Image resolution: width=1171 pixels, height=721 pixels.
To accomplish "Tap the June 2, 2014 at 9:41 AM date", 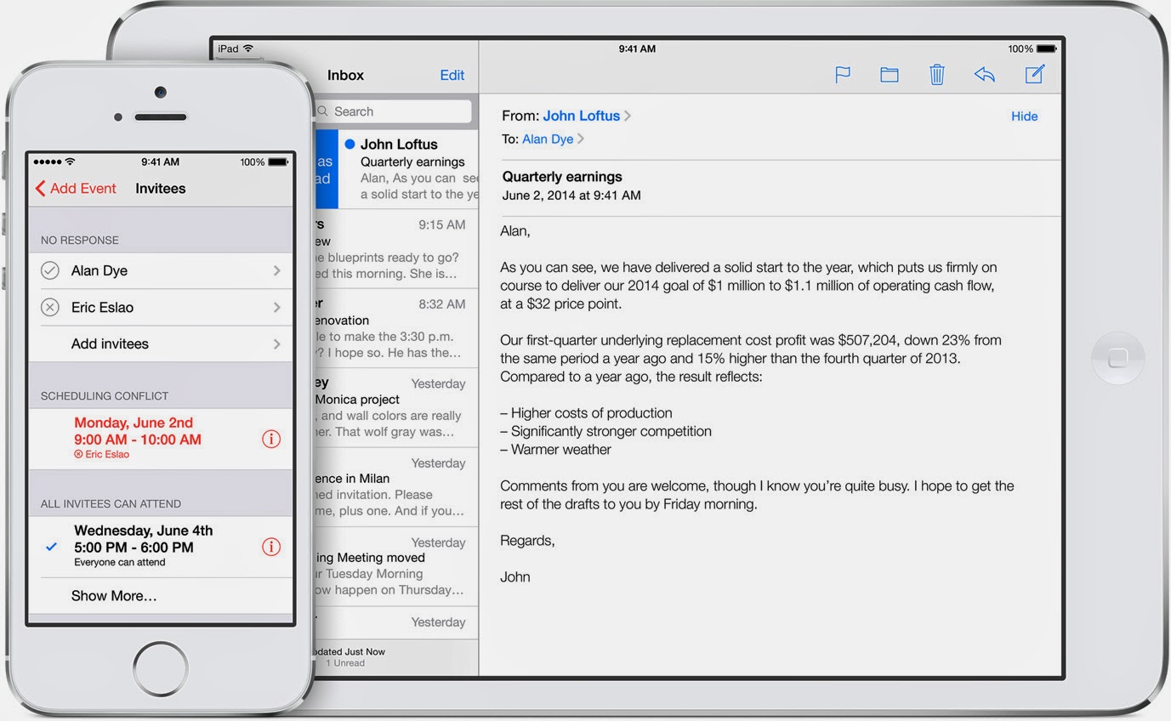I will pos(571,195).
